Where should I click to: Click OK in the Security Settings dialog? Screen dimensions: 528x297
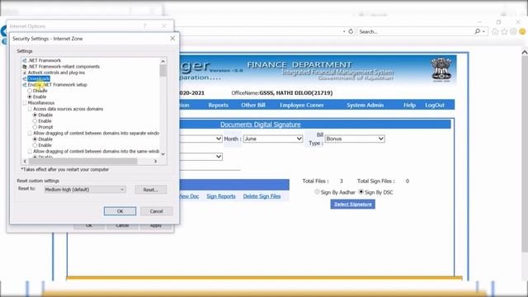[120, 211]
